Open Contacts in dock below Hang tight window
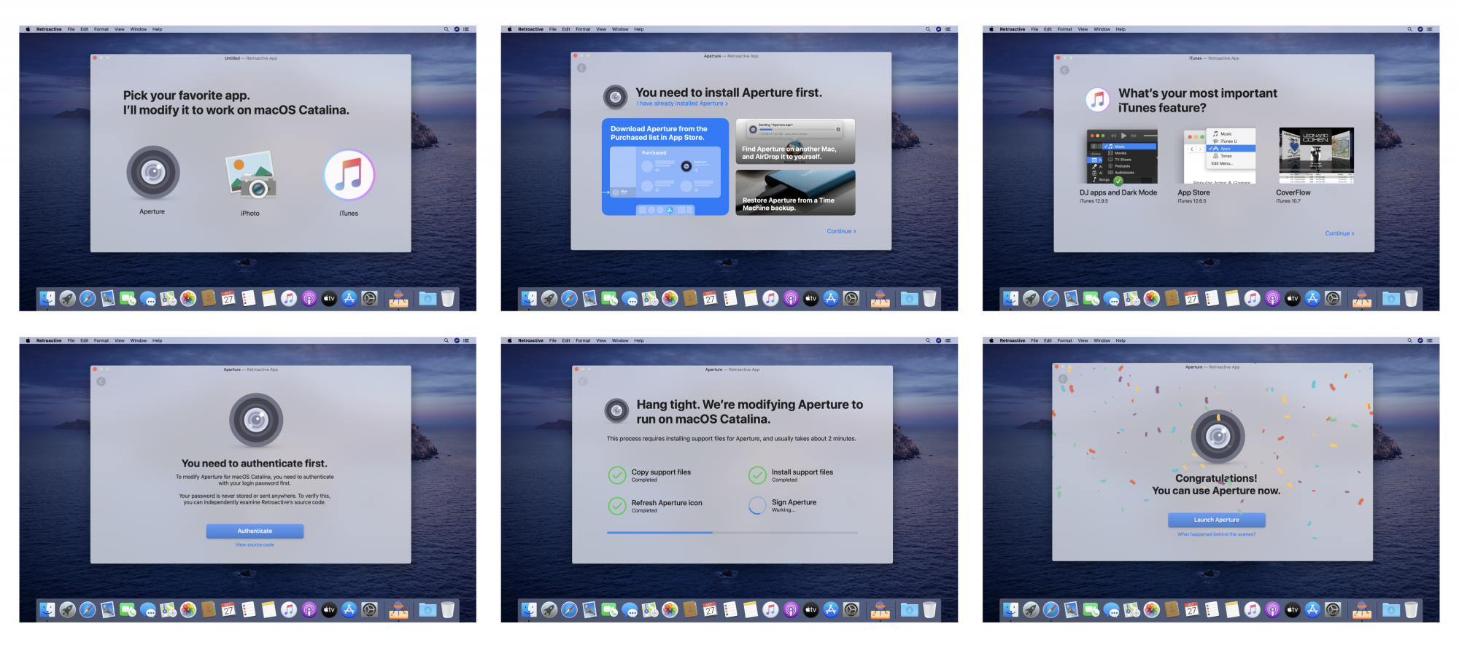The image size is (1459, 648). coord(690,609)
